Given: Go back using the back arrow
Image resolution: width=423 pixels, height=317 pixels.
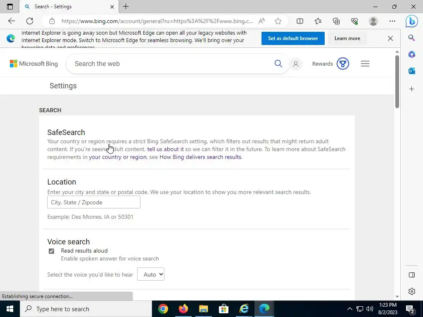Looking at the screenshot, I should pos(11,21).
